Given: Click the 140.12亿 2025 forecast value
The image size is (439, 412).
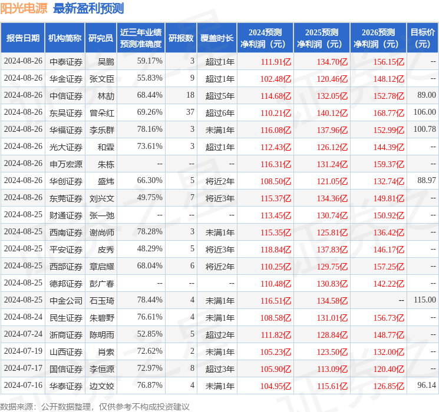Looking at the screenshot, I should [332, 113].
